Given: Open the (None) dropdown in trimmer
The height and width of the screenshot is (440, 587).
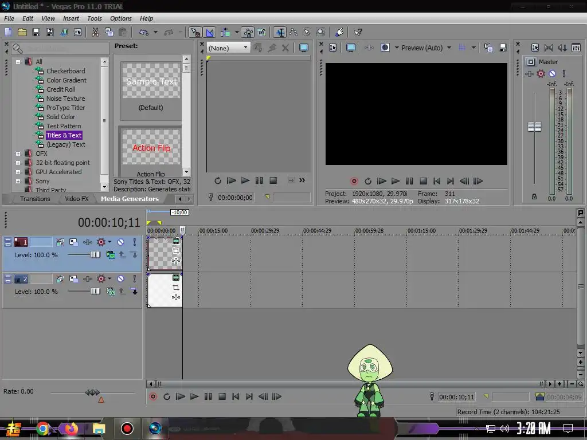Looking at the screenshot, I should click(228, 48).
